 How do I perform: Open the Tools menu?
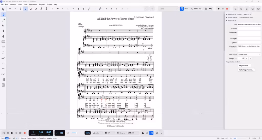(x=25, y=5)
